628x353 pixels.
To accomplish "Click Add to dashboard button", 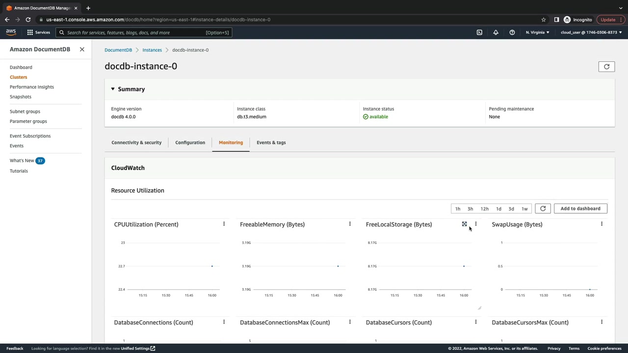I will (580, 208).
